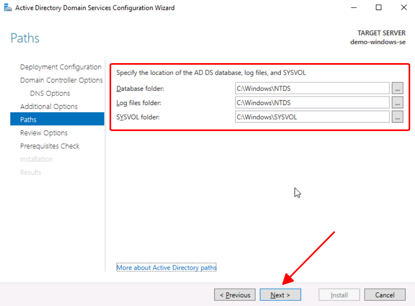Go back with the Previous button
The height and width of the screenshot is (306, 415).
[235, 295]
